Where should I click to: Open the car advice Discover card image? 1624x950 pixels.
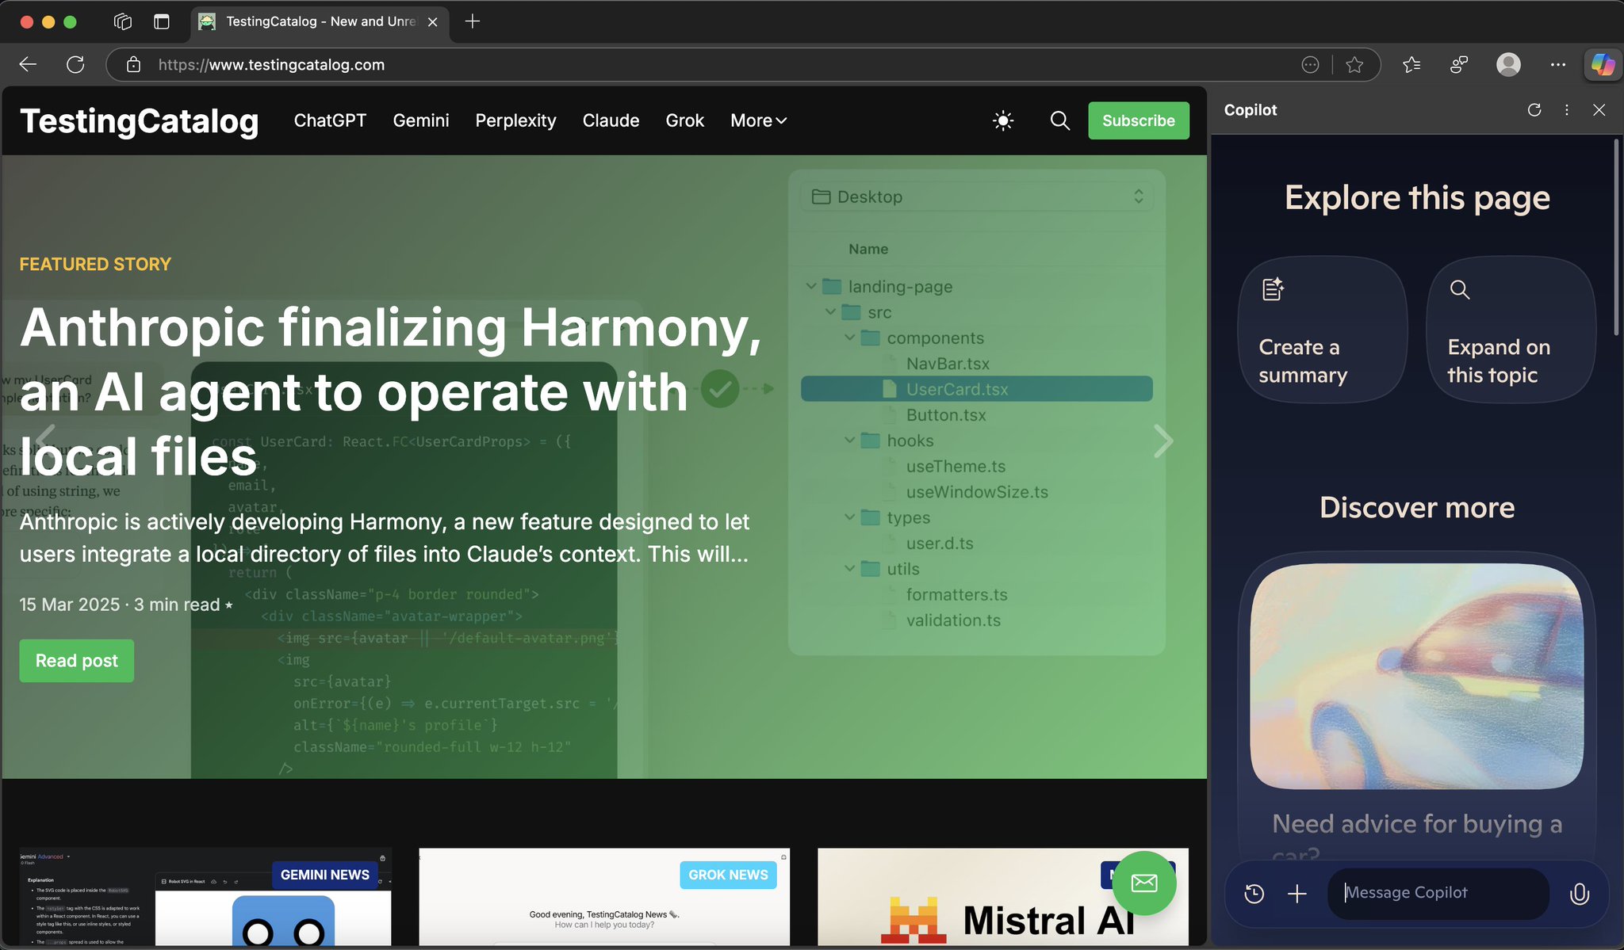[x=1417, y=676]
